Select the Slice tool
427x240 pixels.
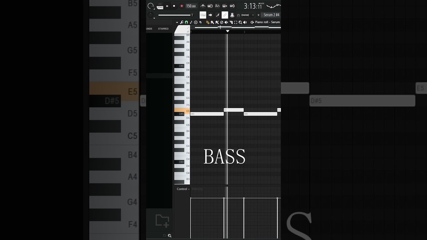click(231, 22)
